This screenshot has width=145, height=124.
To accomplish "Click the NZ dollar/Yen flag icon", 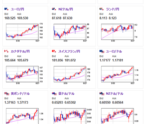I will [x=54, y=9].
